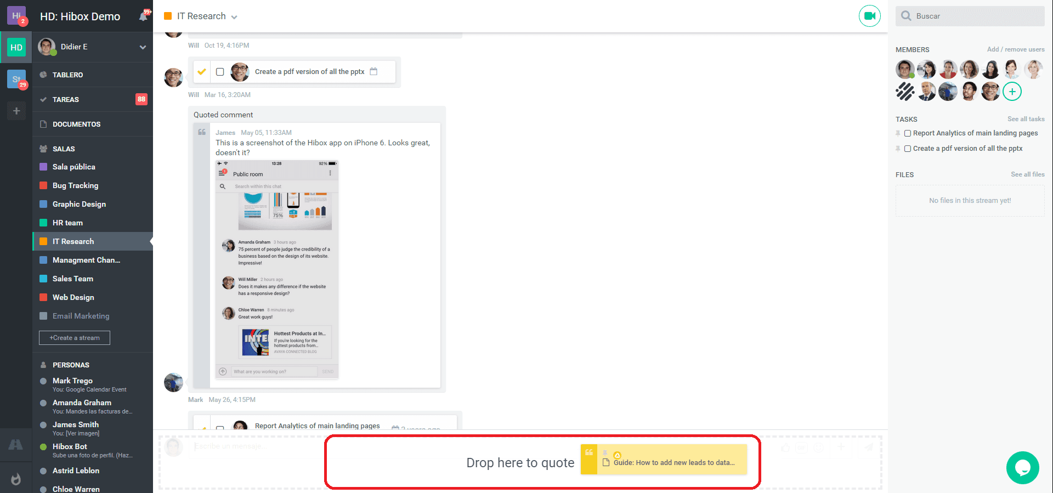Open 'Add / remove users' link

point(1015,49)
